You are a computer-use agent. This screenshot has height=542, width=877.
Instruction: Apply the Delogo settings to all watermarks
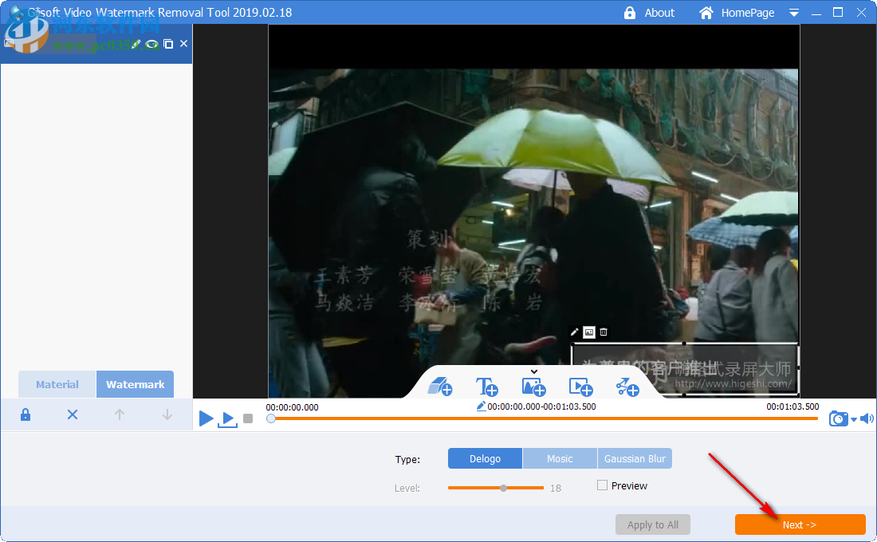coord(653,524)
